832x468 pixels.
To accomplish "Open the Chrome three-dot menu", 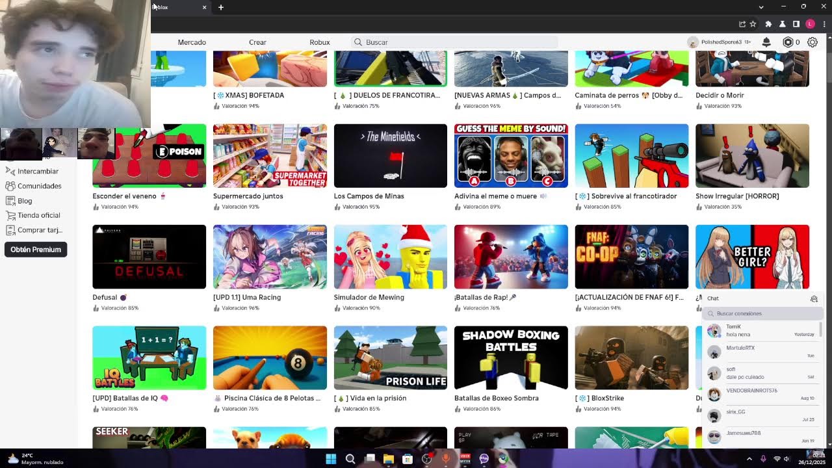I will [x=824, y=24].
